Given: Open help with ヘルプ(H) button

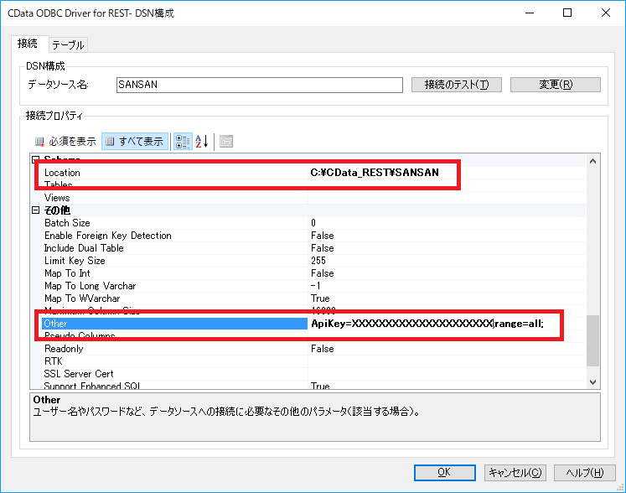Looking at the screenshot, I should (585, 473).
